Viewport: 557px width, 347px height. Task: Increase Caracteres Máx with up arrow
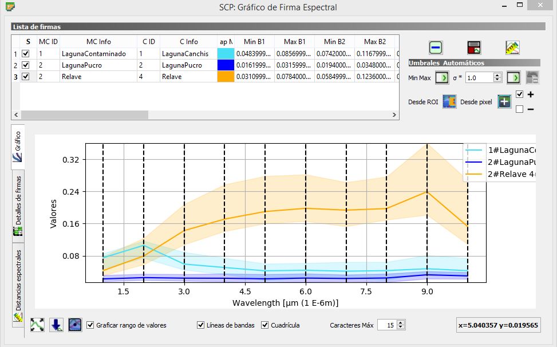click(x=401, y=322)
